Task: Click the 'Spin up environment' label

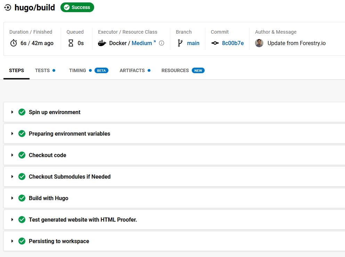Action: pos(55,112)
